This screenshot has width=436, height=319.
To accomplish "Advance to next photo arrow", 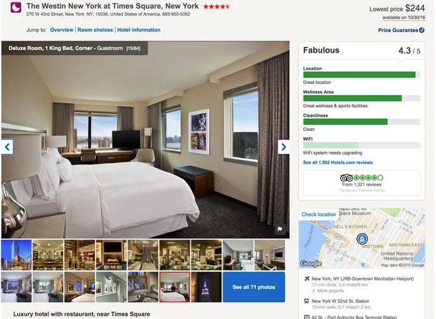I will (283, 147).
